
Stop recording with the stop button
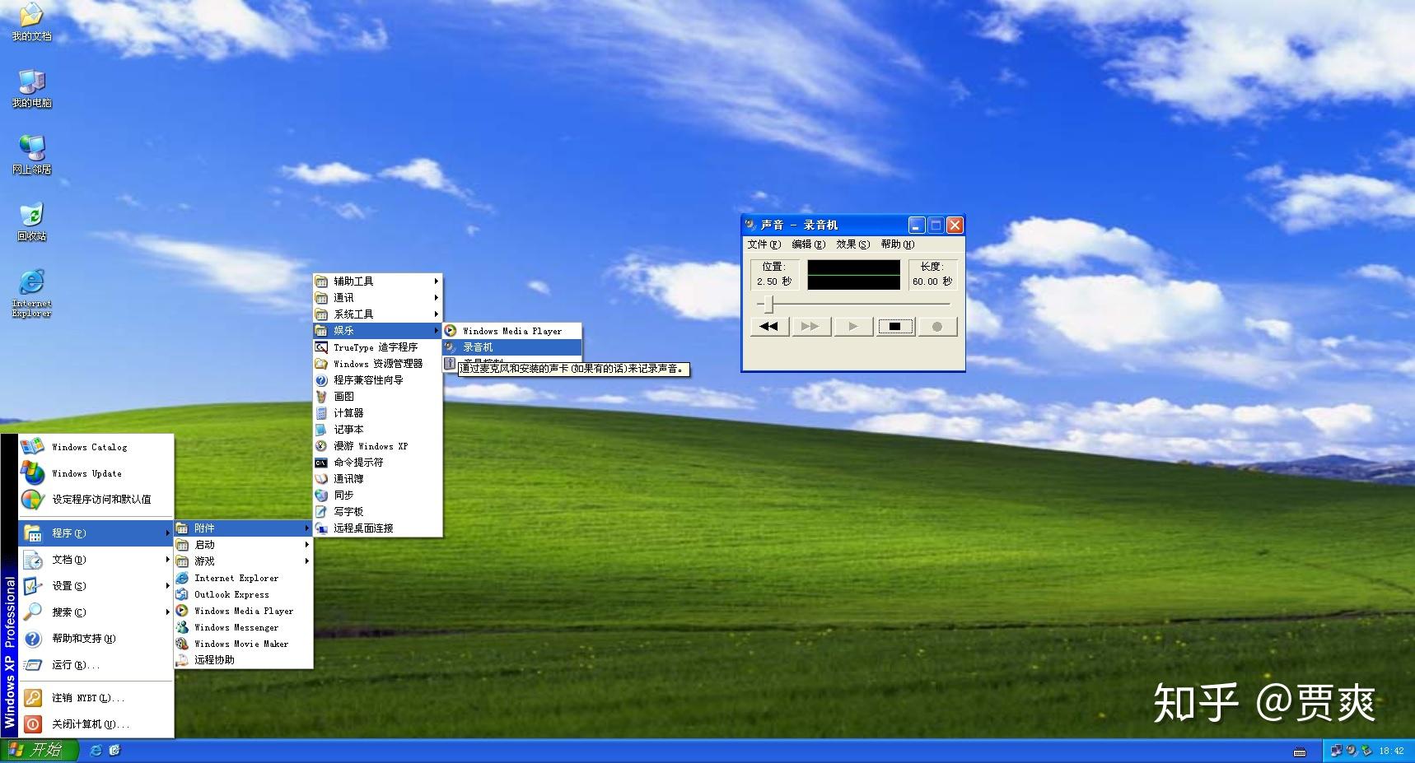[x=895, y=327]
